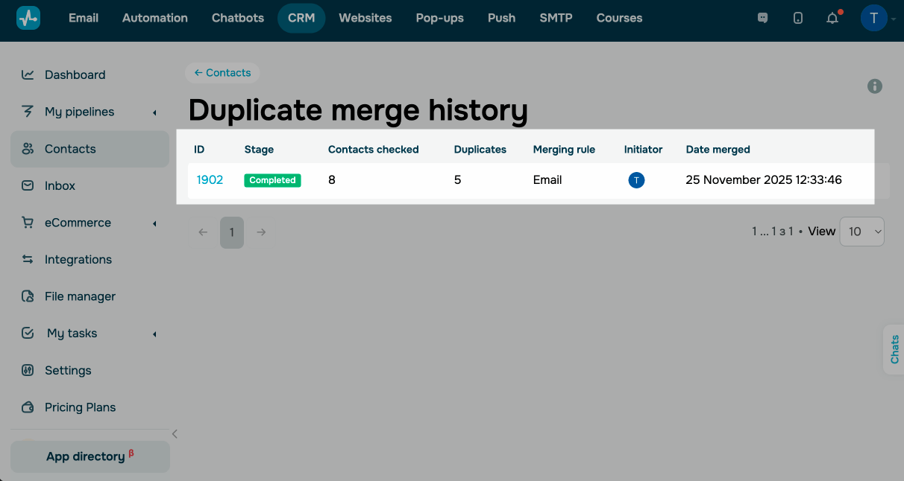Screen dimensions: 904x481
Task: Go back to Contacts link
Action: coord(222,72)
